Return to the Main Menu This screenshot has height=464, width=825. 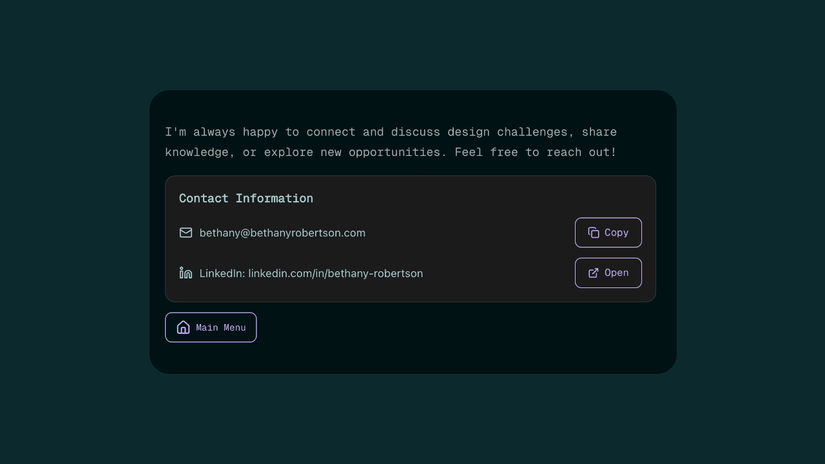pyautogui.click(x=211, y=327)
